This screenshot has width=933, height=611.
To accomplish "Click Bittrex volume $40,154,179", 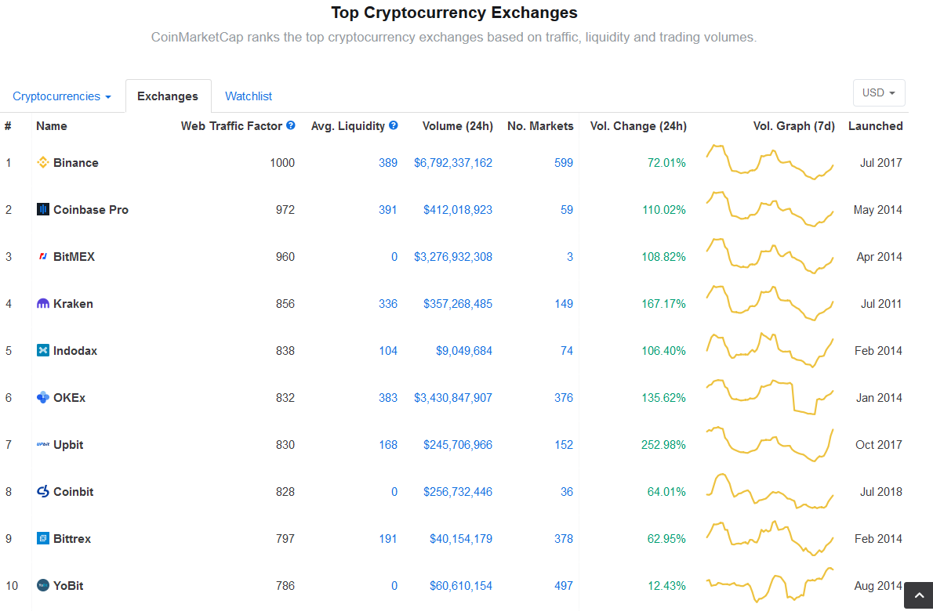I will 461,538.
